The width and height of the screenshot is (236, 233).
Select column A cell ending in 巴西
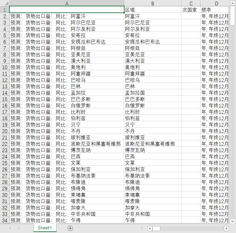(x=67, y=156)
